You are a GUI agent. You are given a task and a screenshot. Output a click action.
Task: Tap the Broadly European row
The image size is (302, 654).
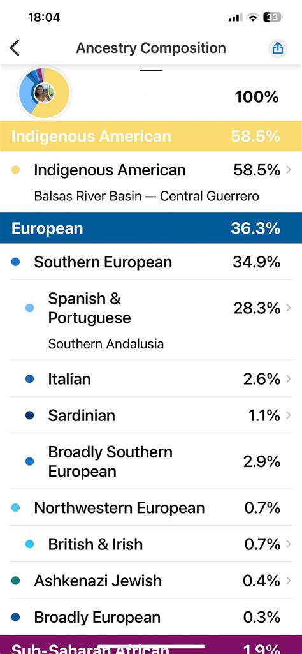(151, 617)
